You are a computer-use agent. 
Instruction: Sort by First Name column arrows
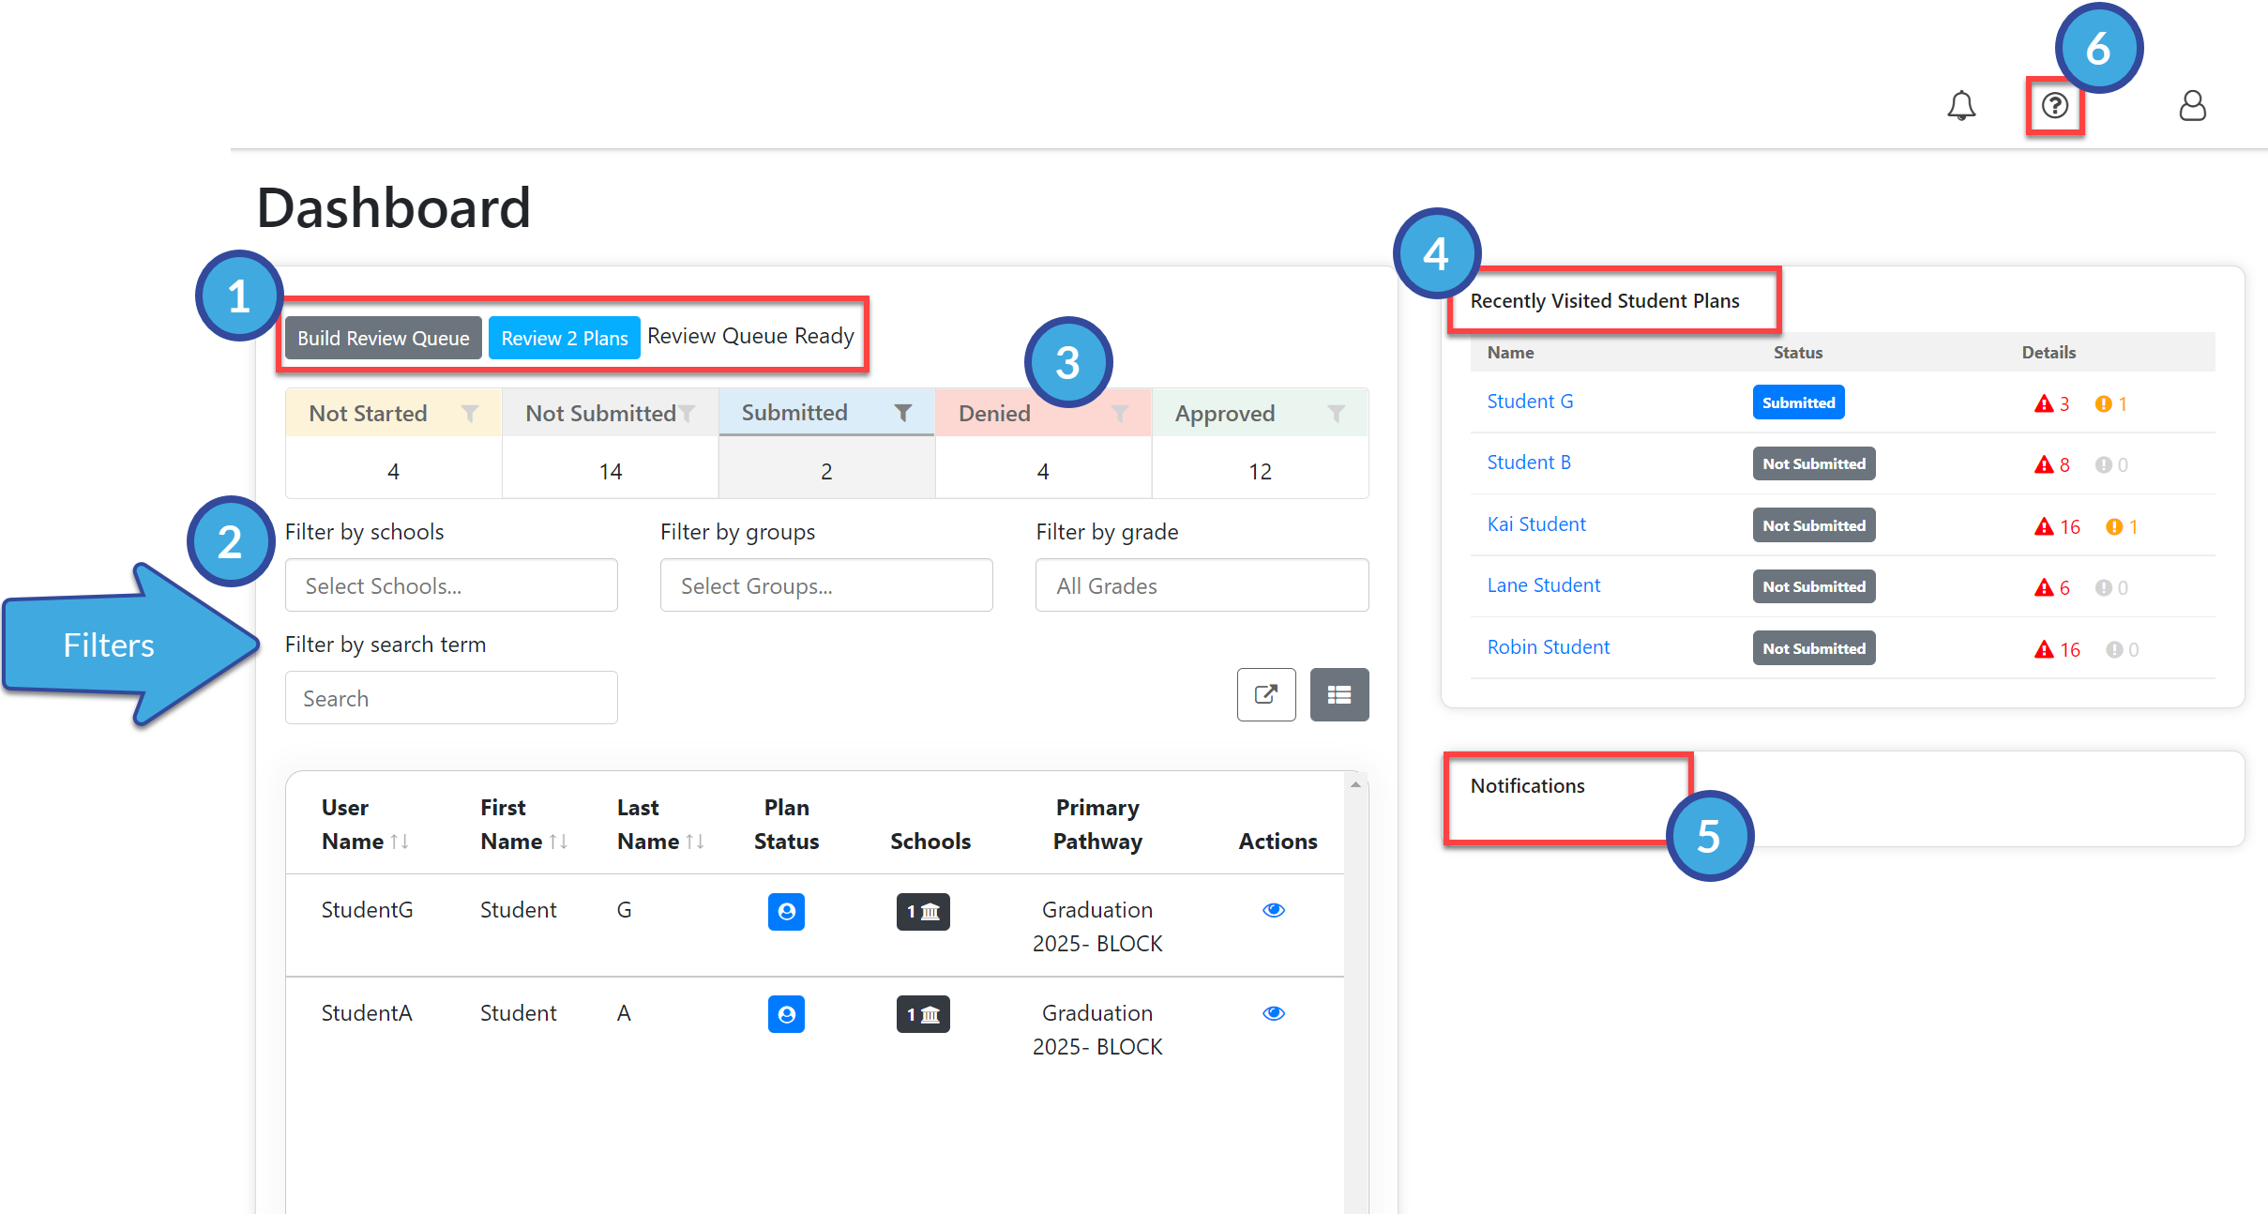558,842
